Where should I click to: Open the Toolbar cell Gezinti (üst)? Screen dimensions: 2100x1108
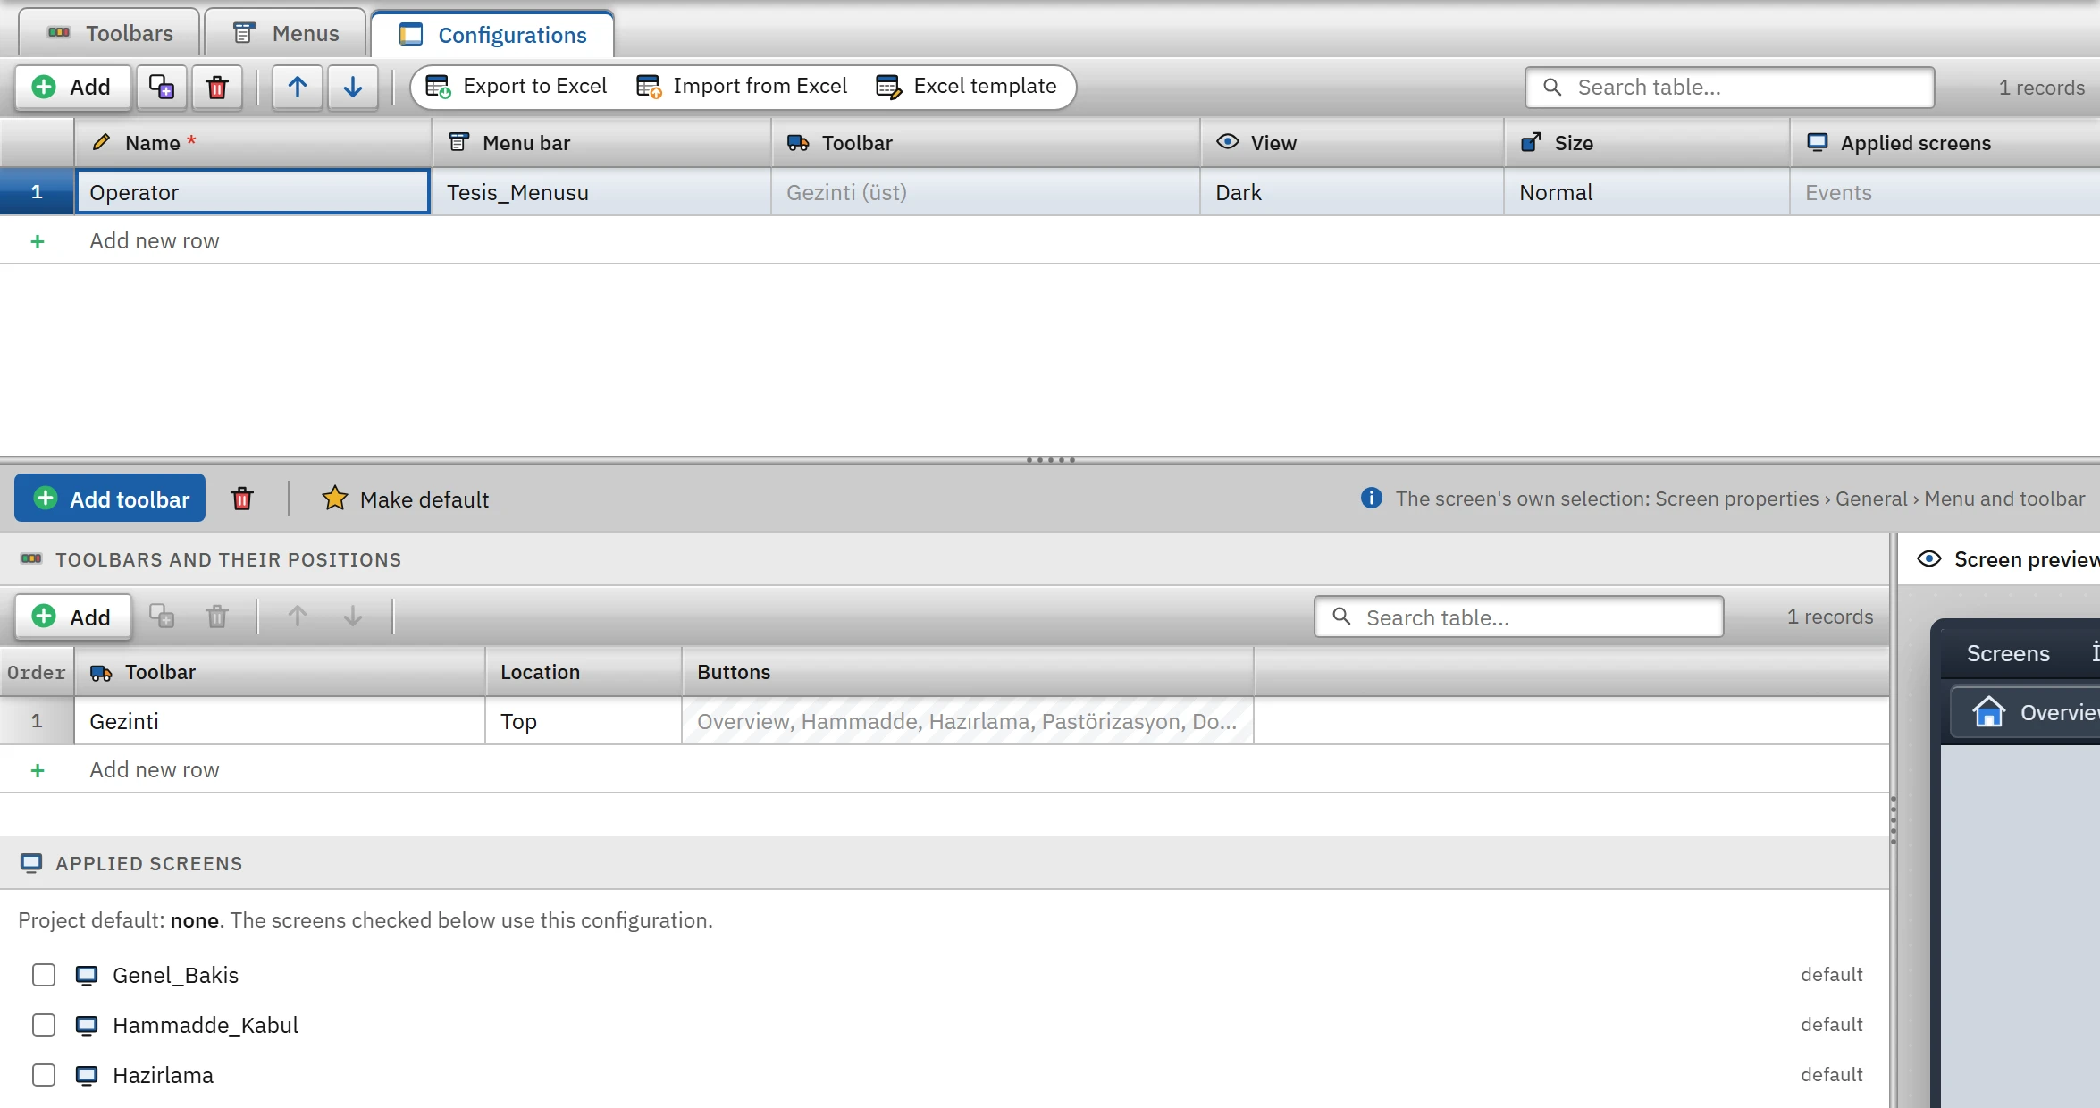pos(986,192)
